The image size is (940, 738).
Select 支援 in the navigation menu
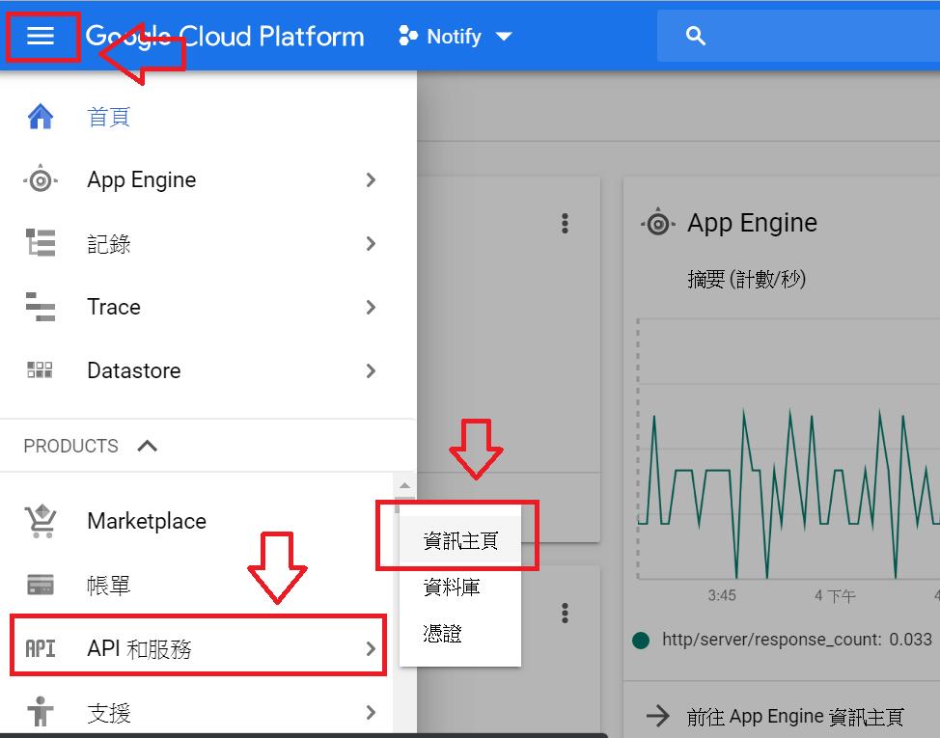[x=109, y=713]
